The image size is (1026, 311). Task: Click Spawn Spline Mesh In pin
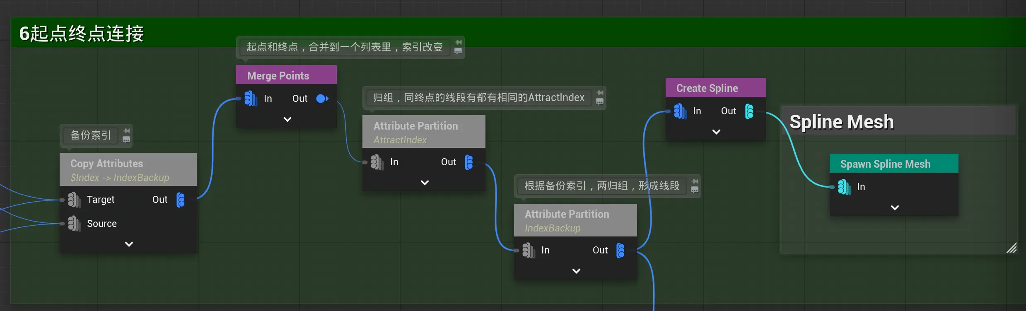[844, 187]
